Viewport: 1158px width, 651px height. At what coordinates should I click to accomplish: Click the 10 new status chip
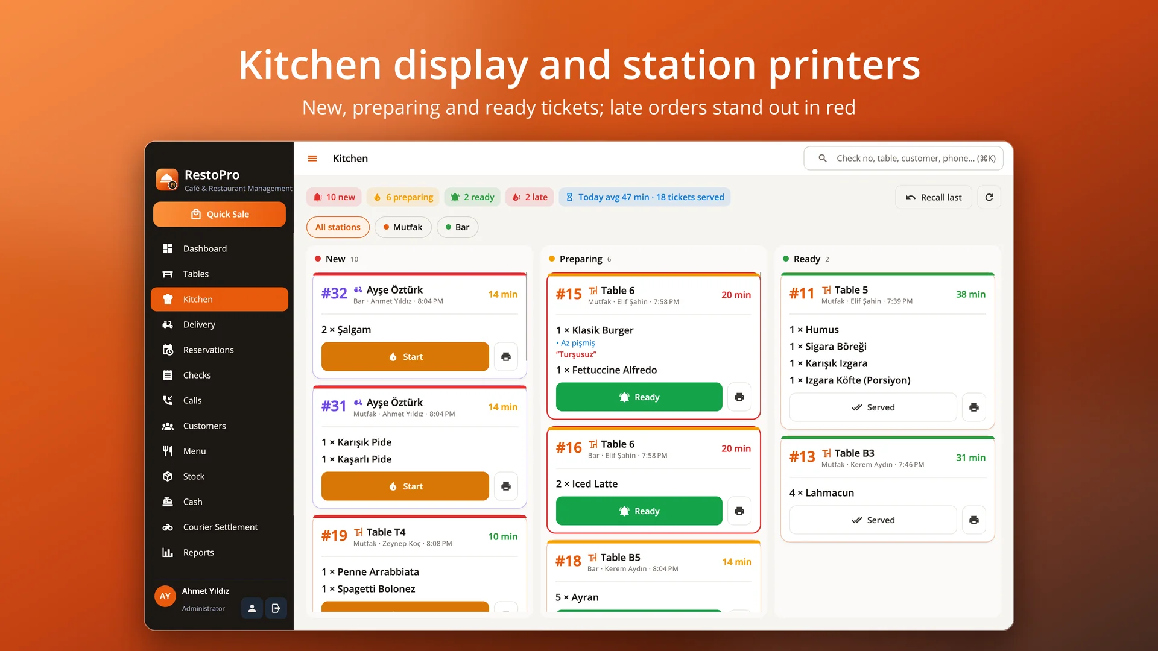(x=334, y=197)
